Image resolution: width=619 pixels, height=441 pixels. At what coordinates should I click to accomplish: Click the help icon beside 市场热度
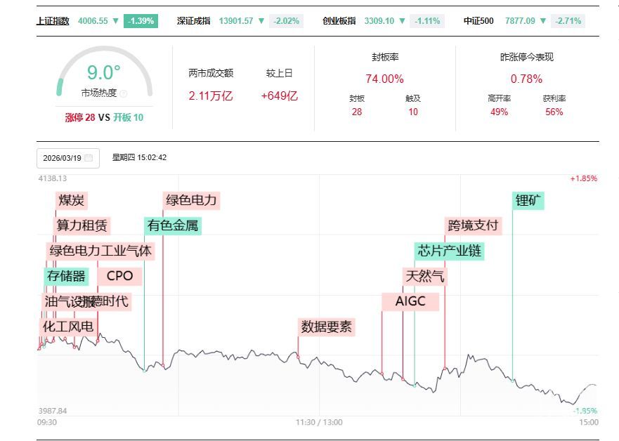coord(124,93)
